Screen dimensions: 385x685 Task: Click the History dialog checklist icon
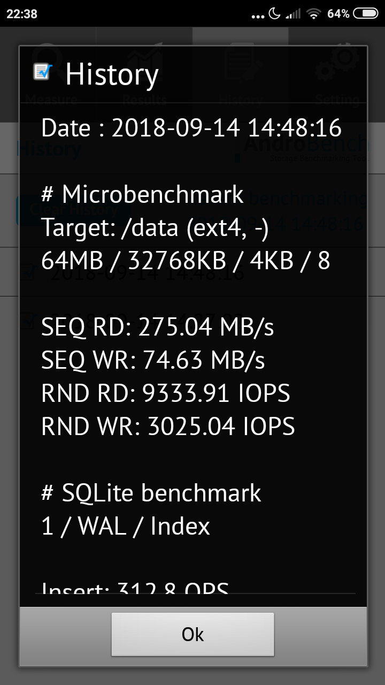pyautogui.click(x=42, y=71)
